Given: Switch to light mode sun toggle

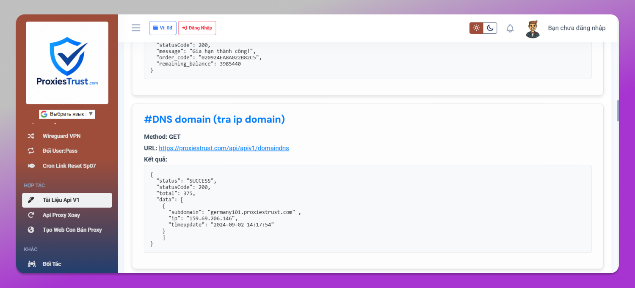Looking at the screenshot, I should [476, 28].
